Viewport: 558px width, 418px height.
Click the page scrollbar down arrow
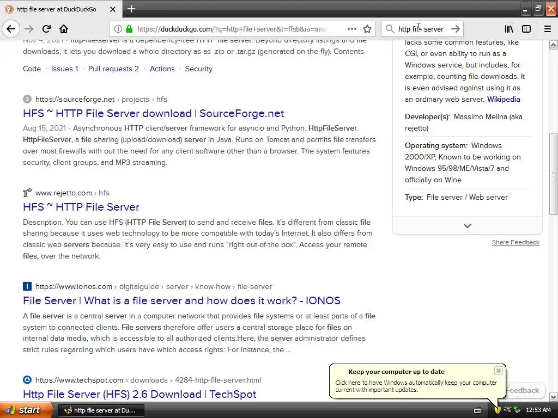(553, 397)
